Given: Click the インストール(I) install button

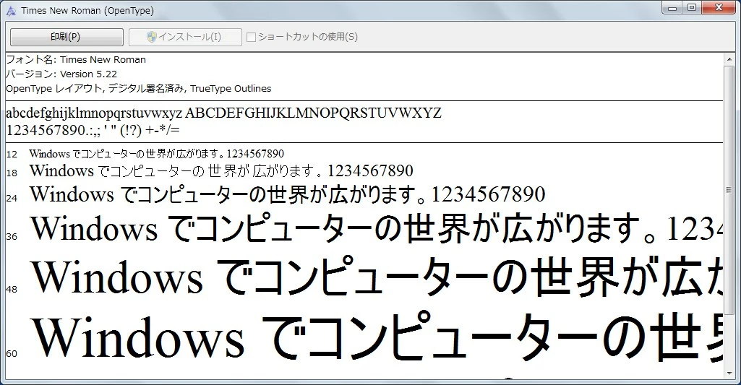Looking at the screenshot, I should [x=185, y=37].
